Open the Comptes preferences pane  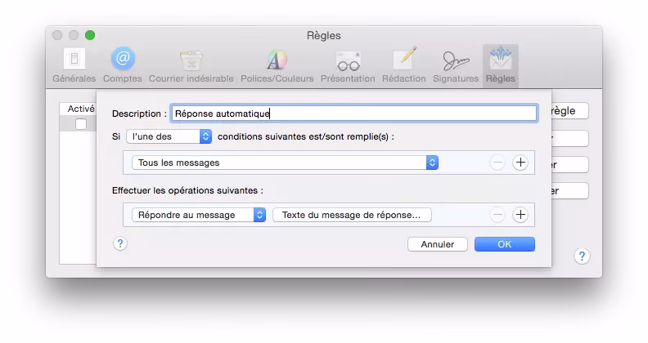pos(123,66)
